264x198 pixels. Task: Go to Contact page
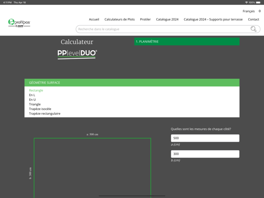click(x=253, y=19)
